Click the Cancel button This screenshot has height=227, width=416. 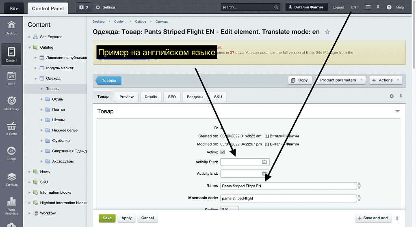[147, 218]
